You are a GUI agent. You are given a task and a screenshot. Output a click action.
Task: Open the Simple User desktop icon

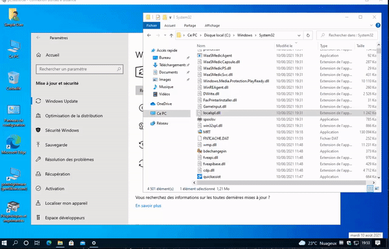(14, 18)
